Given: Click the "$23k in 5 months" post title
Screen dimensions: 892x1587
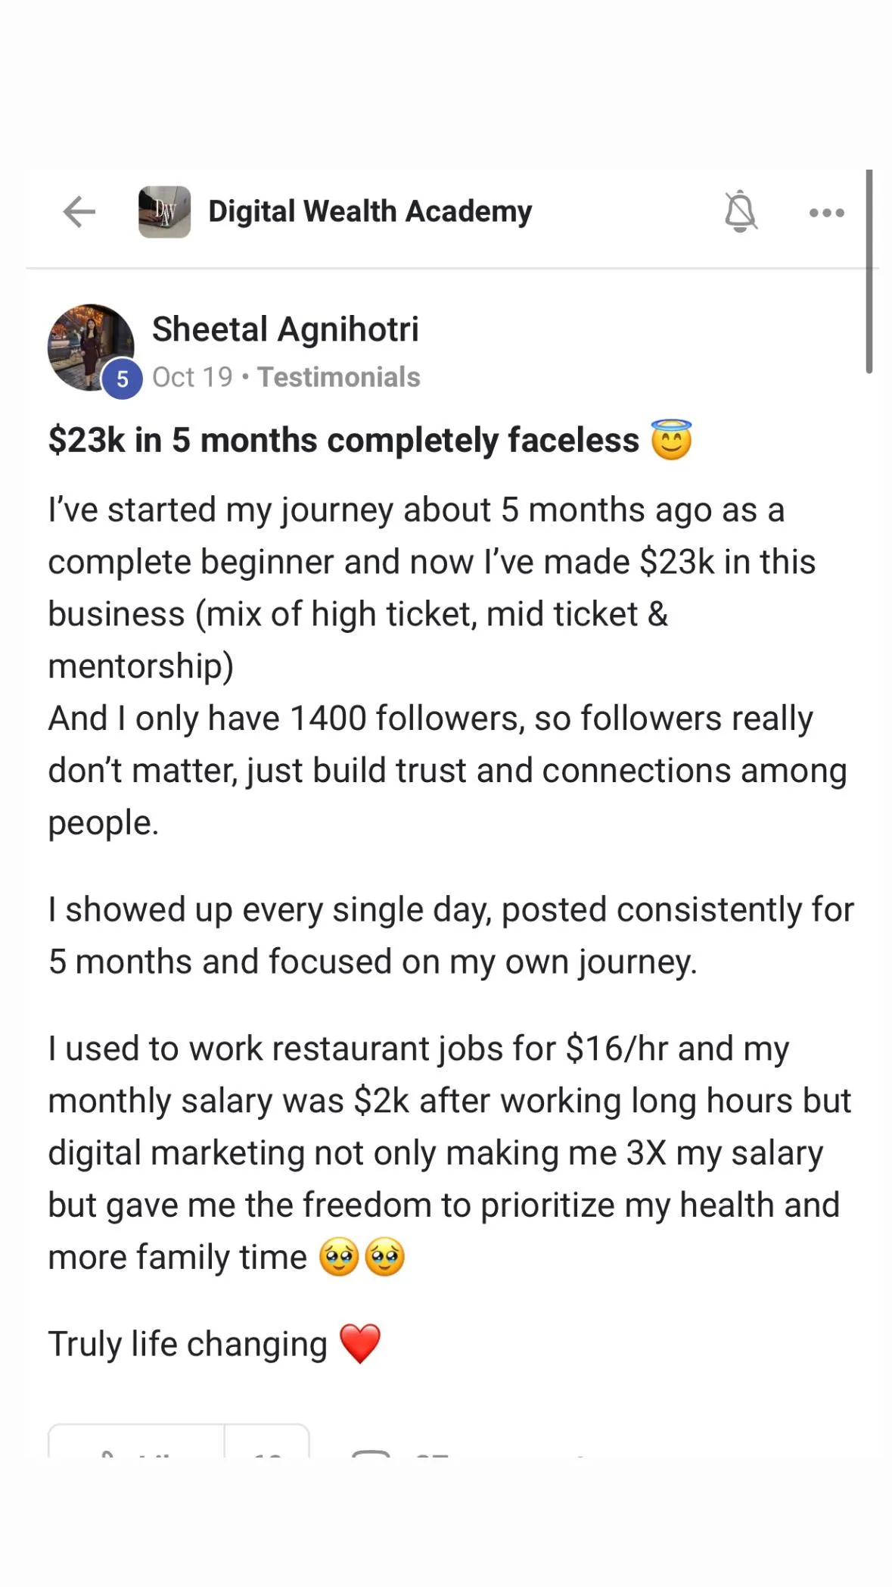Looking at the screenshot, I should 343,440.
